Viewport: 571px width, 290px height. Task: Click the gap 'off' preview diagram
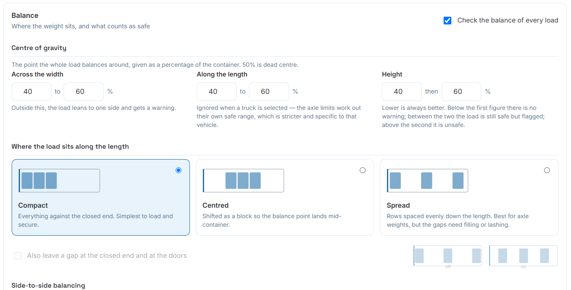point(448,256)
